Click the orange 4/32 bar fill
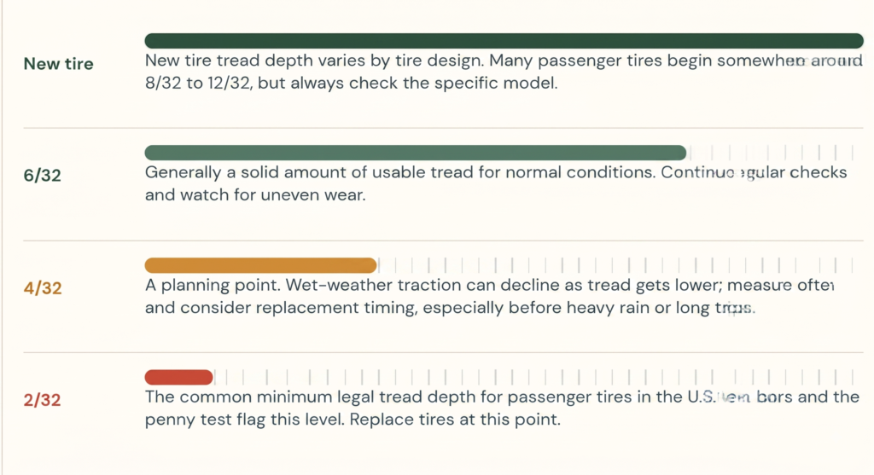The height and width of the screenshot is (475, 874). click(x=261, y=265)
